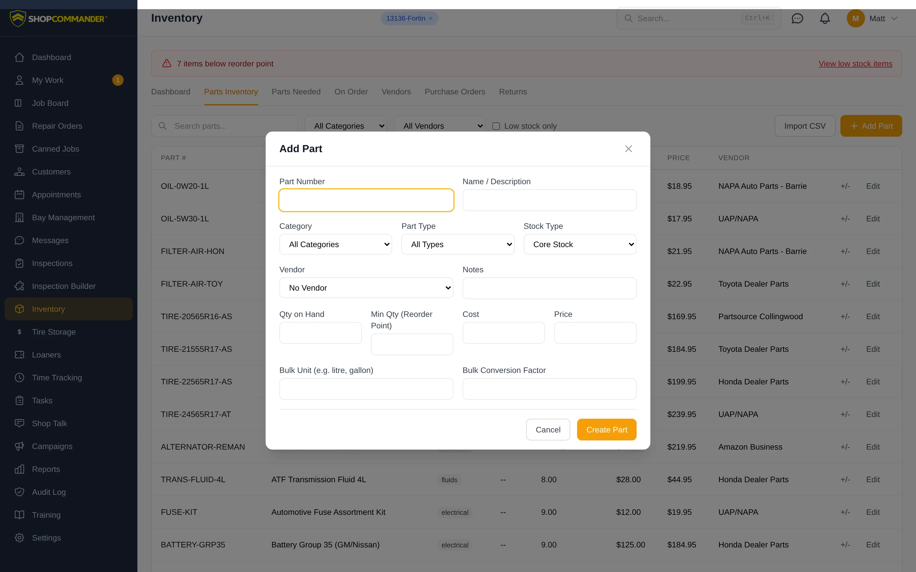Click the Qty on Hand field
The image size is (916, 572).
coord(320,333)
